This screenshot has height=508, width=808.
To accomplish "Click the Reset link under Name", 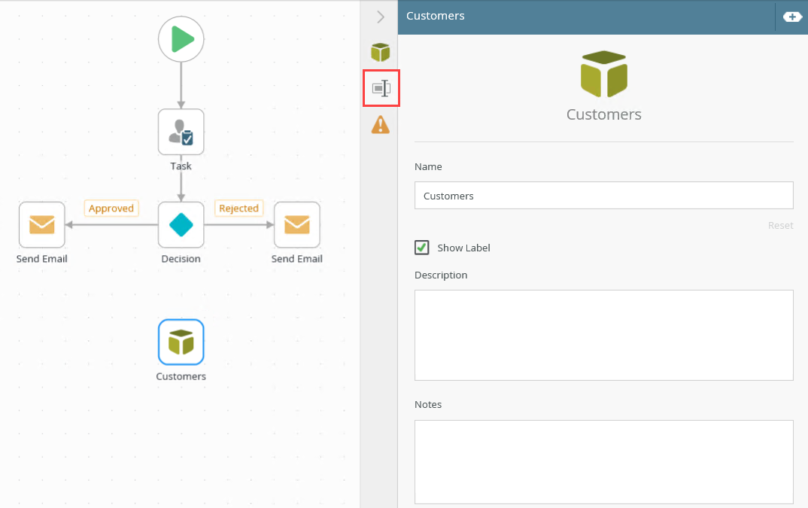I will [780, 226].
